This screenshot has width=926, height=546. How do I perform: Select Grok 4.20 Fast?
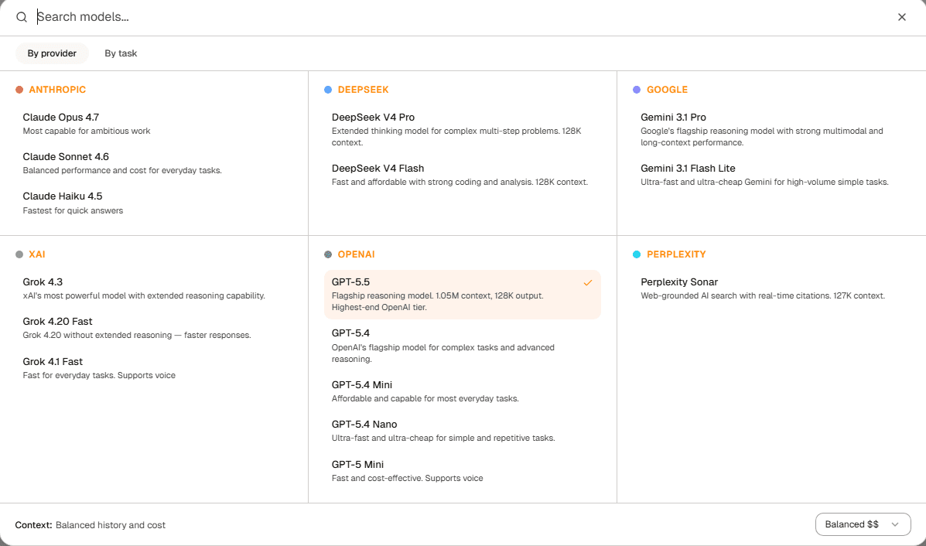(x=154, y=328)
